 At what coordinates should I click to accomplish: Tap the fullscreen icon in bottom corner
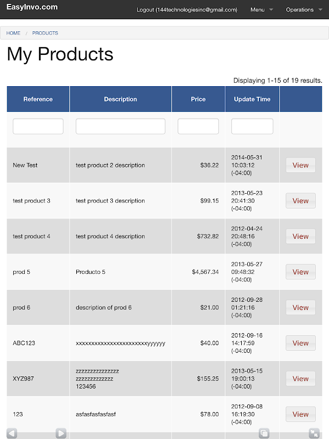click(314, 433)
